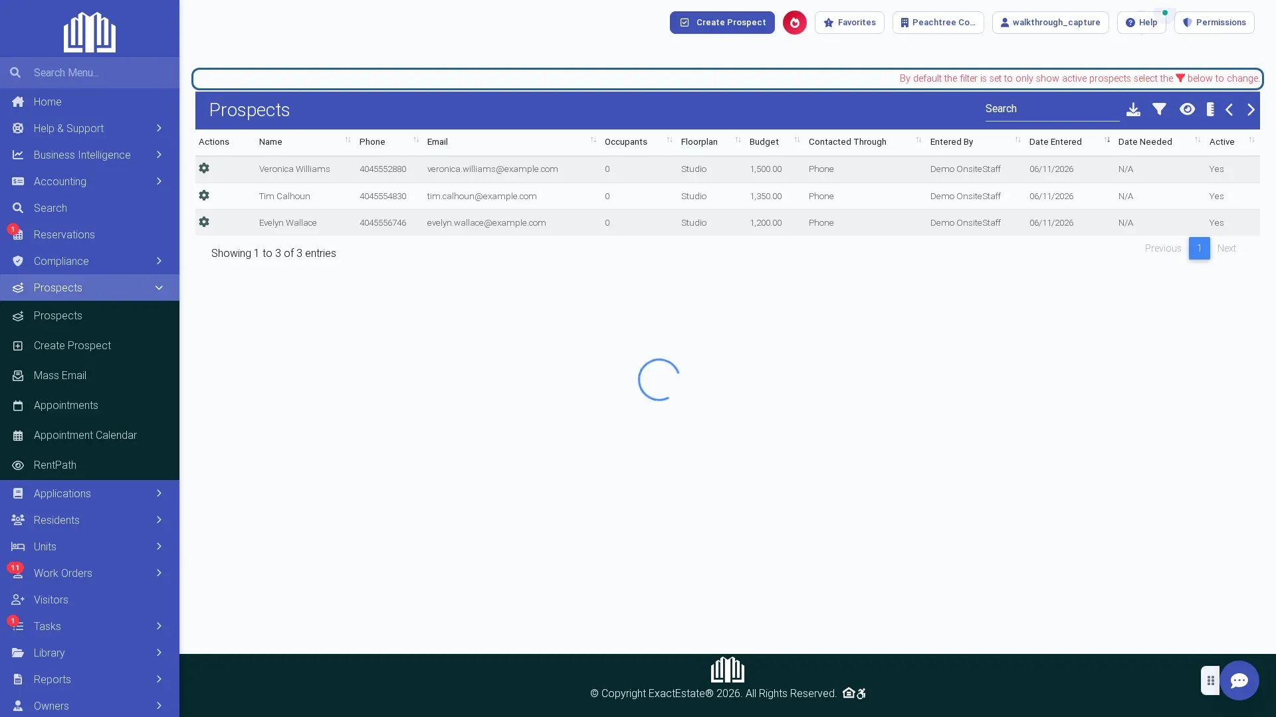Open the chat bubble widget
This screenshot has height=717, width=1276.
(x=1239, y=680)
